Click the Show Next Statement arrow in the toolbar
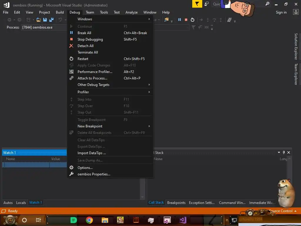 201,20
